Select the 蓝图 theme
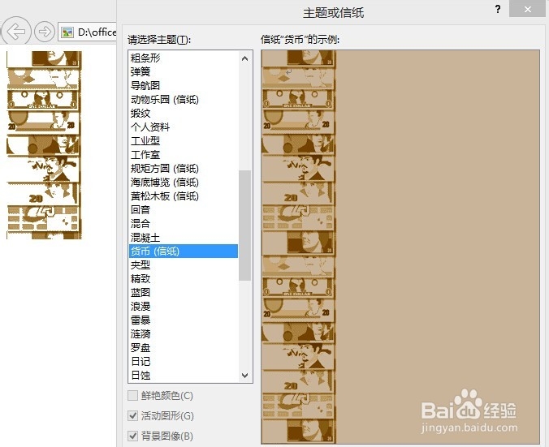Image resolution: width=549 pixels, height=447 pixels. tap(184, 292)
